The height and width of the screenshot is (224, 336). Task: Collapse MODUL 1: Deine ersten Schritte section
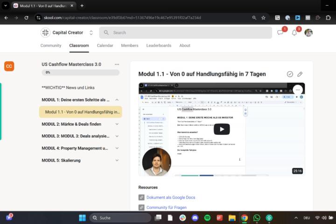[x=117, y=100]
